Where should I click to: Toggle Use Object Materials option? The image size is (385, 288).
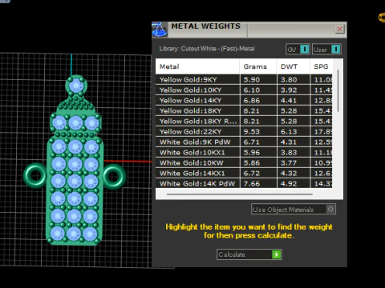point(294,210)
